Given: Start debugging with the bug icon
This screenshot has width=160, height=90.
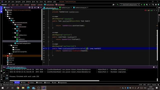Looking at the screenshot, I should click(x=144, y=4).
